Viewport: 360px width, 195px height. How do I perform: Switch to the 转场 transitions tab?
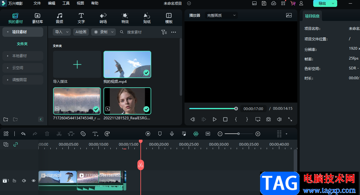pos(103,18)
